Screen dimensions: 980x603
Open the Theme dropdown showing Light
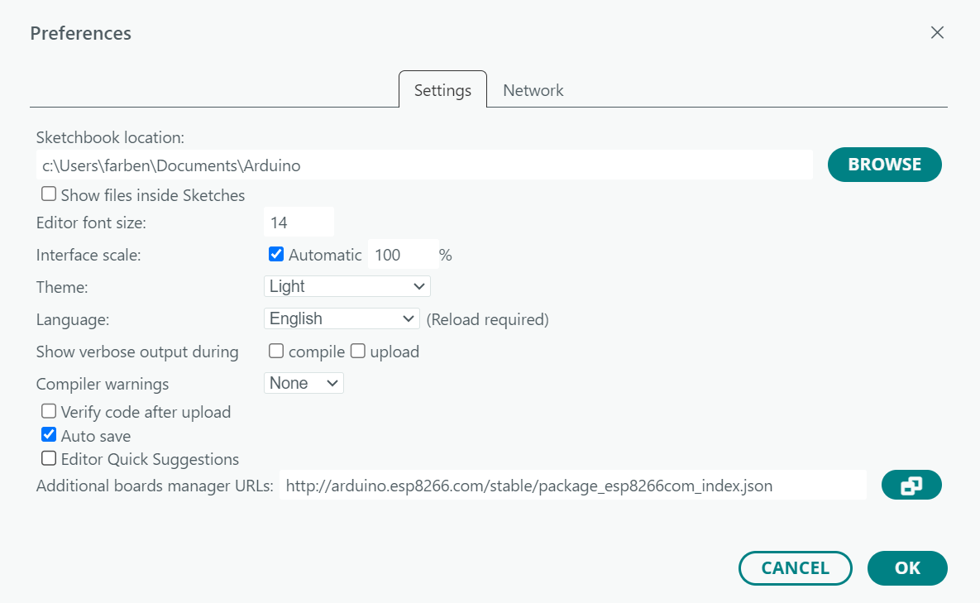(x=347, y=286)
